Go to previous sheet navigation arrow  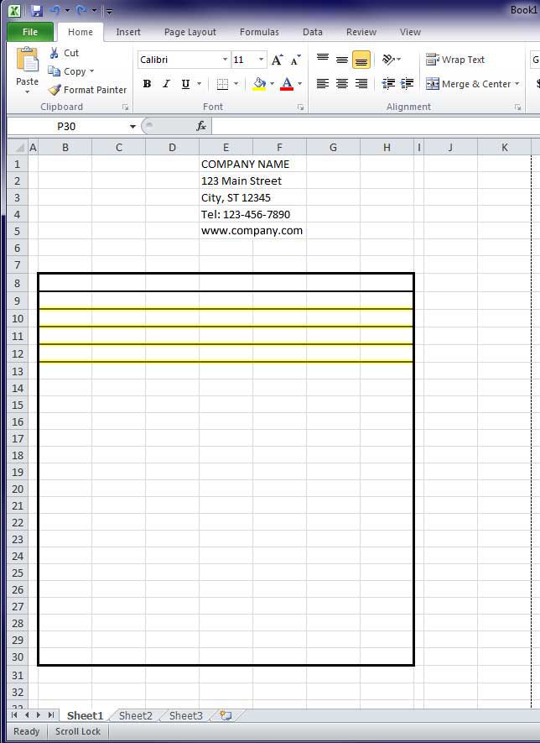click(x=27, y=715)
